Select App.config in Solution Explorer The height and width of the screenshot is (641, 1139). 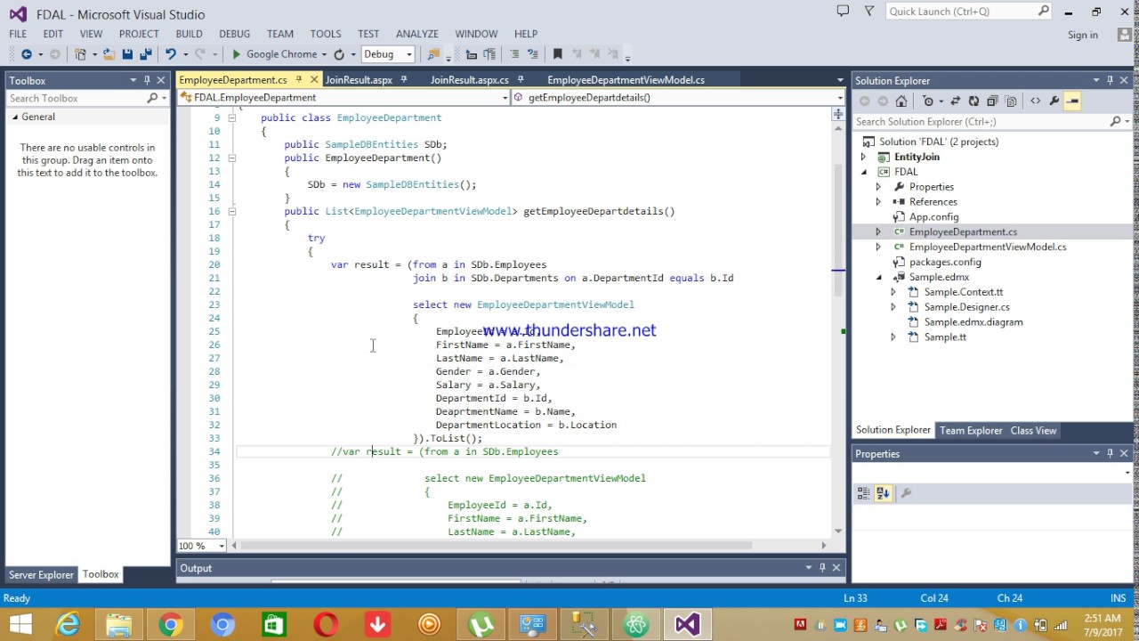[933, 217]
